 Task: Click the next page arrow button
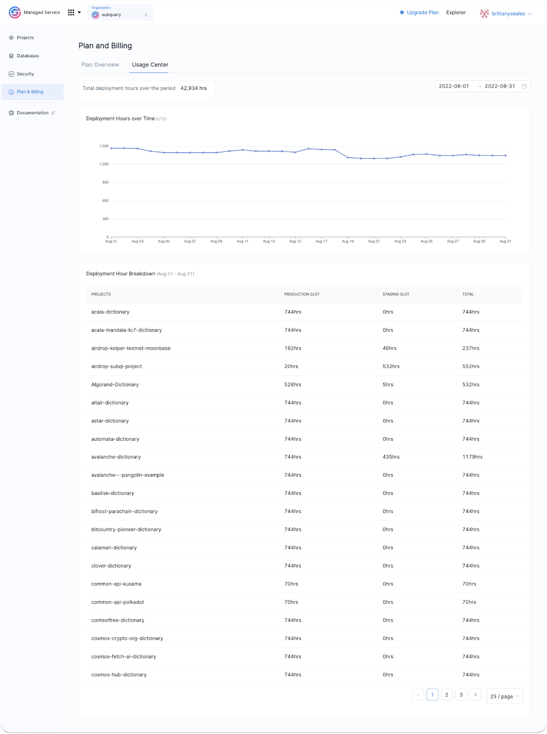point(475,695)
